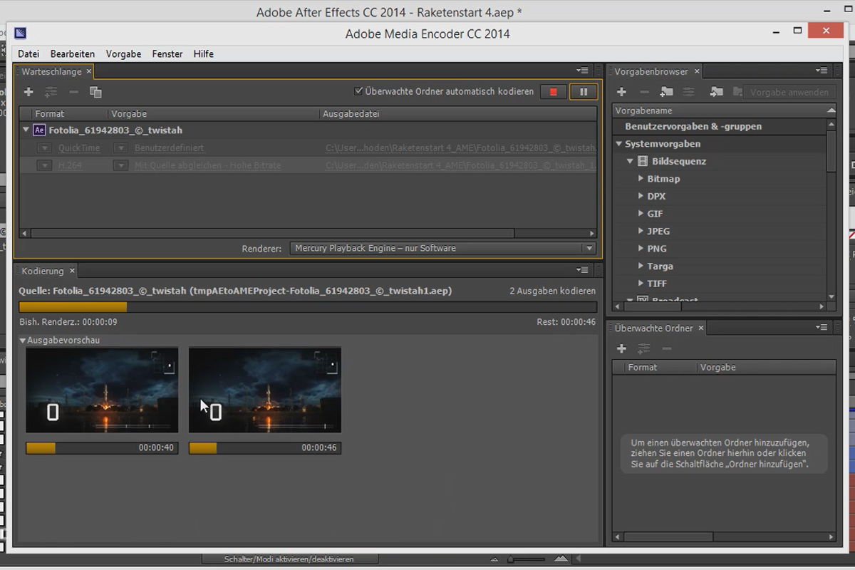Click first output preview thumbnail
Viewport: 855px width, 570px height.
102,390
